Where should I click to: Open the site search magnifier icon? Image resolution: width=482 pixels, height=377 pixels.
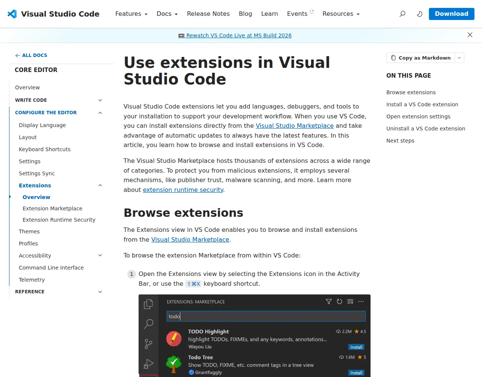[403, 14]
